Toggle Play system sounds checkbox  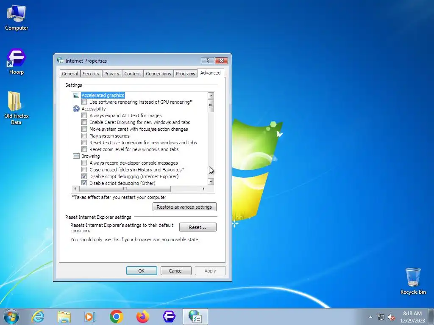tap(84, 136)
